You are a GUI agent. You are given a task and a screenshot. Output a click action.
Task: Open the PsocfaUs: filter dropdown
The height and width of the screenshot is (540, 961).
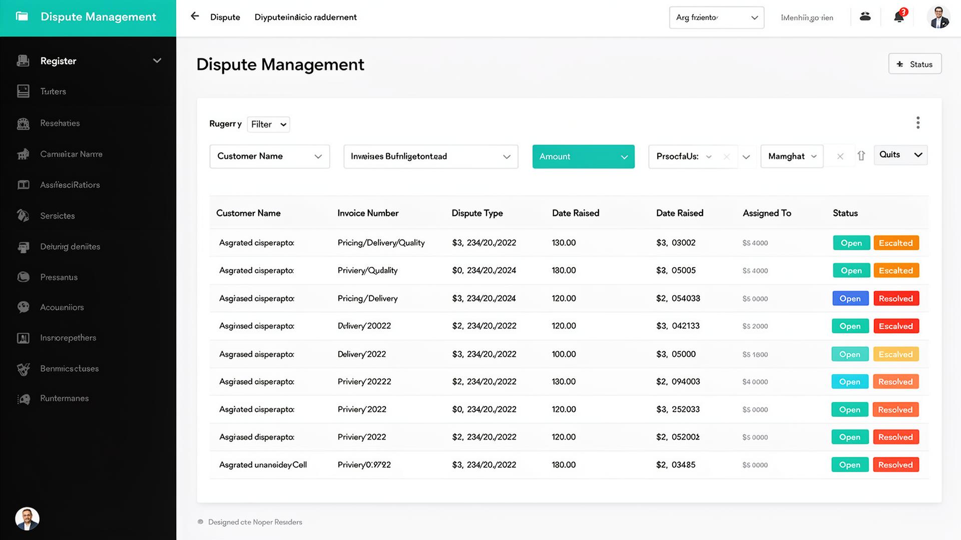pyautogui.click(x=693, y=156)
